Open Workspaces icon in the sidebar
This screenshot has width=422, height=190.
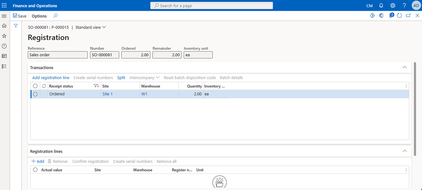(x=4, y=56)
